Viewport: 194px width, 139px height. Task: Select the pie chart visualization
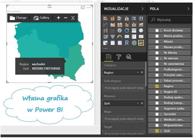tap(120, 30)
